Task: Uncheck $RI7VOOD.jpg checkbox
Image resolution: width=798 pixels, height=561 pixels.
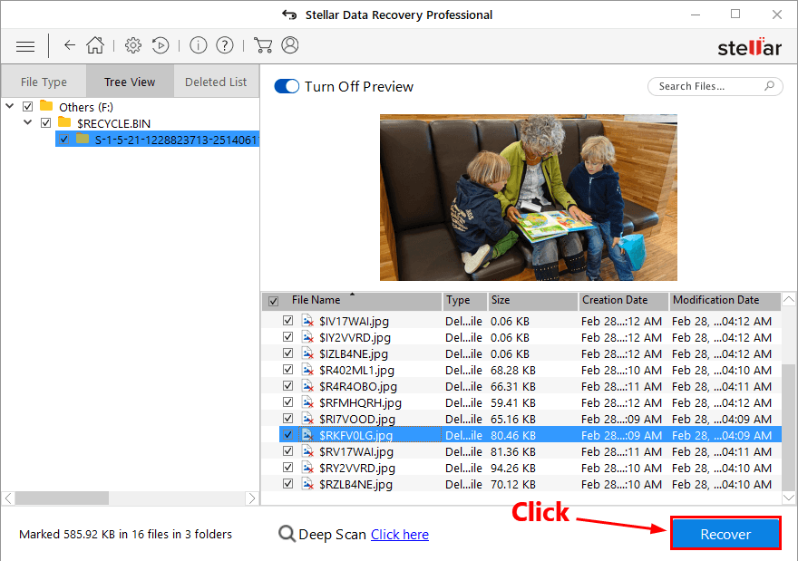Action: (x=288, y=418)
